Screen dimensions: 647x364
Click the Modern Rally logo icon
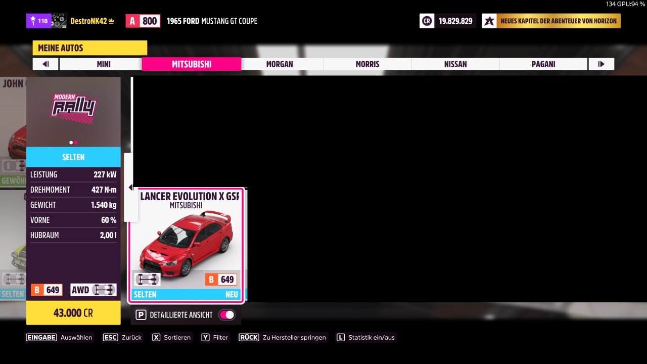tap(73, 108)
